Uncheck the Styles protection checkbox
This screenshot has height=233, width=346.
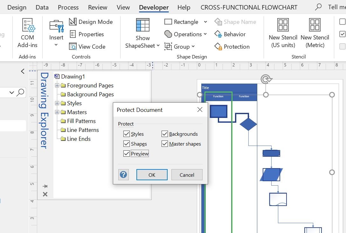(x=127, y=134)
